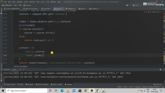Screen dimensions: 165x93
Task: Open the Event Log
Action: tap(158, 84)
